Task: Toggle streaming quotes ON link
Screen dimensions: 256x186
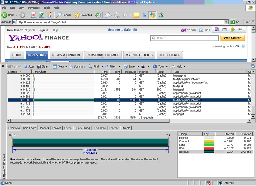Action: (237, 46)
